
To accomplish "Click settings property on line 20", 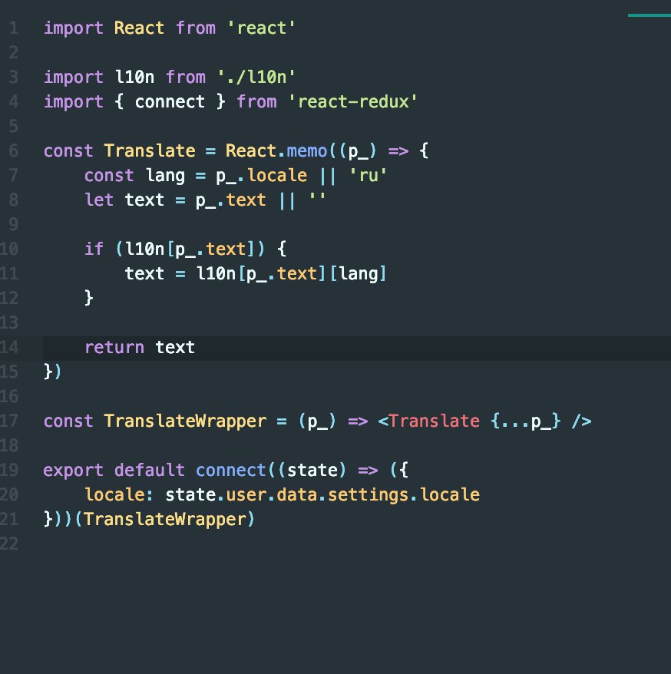I will coord(368,495).
